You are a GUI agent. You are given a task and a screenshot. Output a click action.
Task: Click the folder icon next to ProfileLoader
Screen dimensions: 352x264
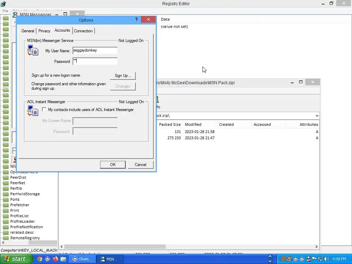[6, 222]
